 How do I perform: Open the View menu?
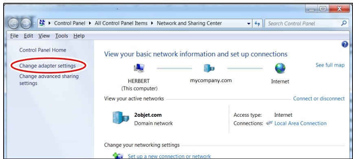coord(44,36)
